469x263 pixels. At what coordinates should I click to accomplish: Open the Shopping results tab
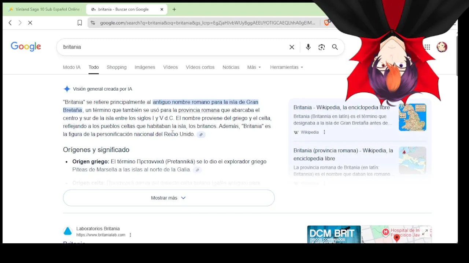(117, 67)
